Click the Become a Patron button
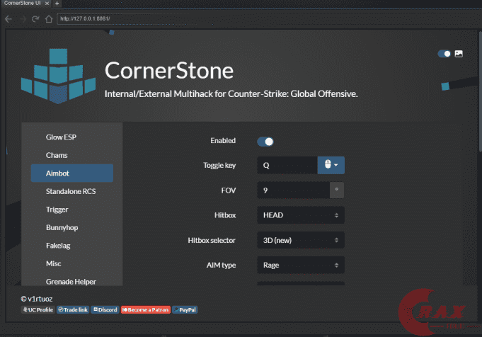The width and height of the screenshot is (482, 337). click(146, 309)
